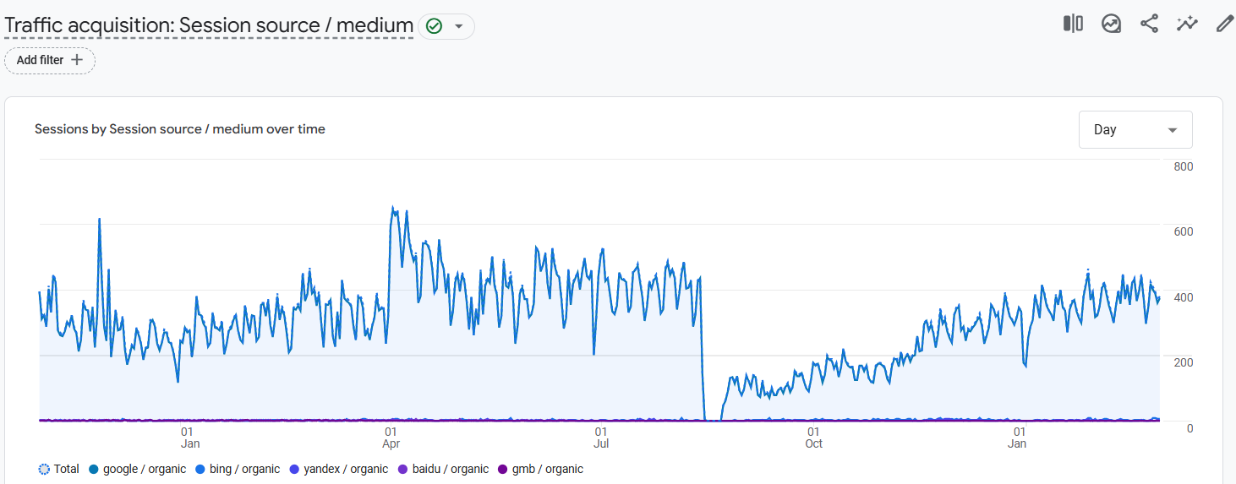
Task: Expand the Day granularity dropdown
Action: coord(1135,129)
